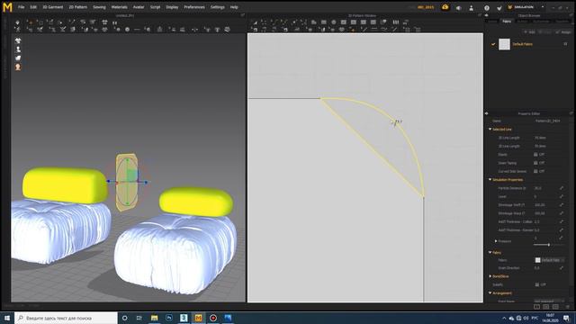Click the yellow cloud icon in title bar
Viewport: 576px width, 324px height.
445,7
